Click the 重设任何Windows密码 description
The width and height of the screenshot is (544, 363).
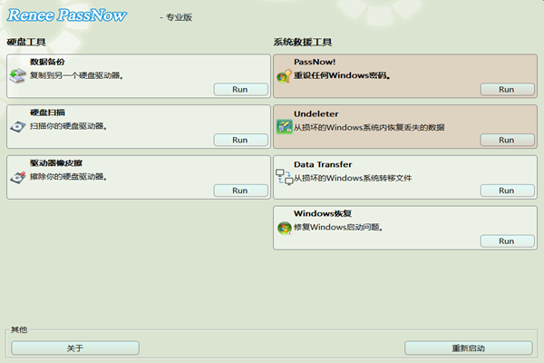pyautogui.click(x=342, y=75)
